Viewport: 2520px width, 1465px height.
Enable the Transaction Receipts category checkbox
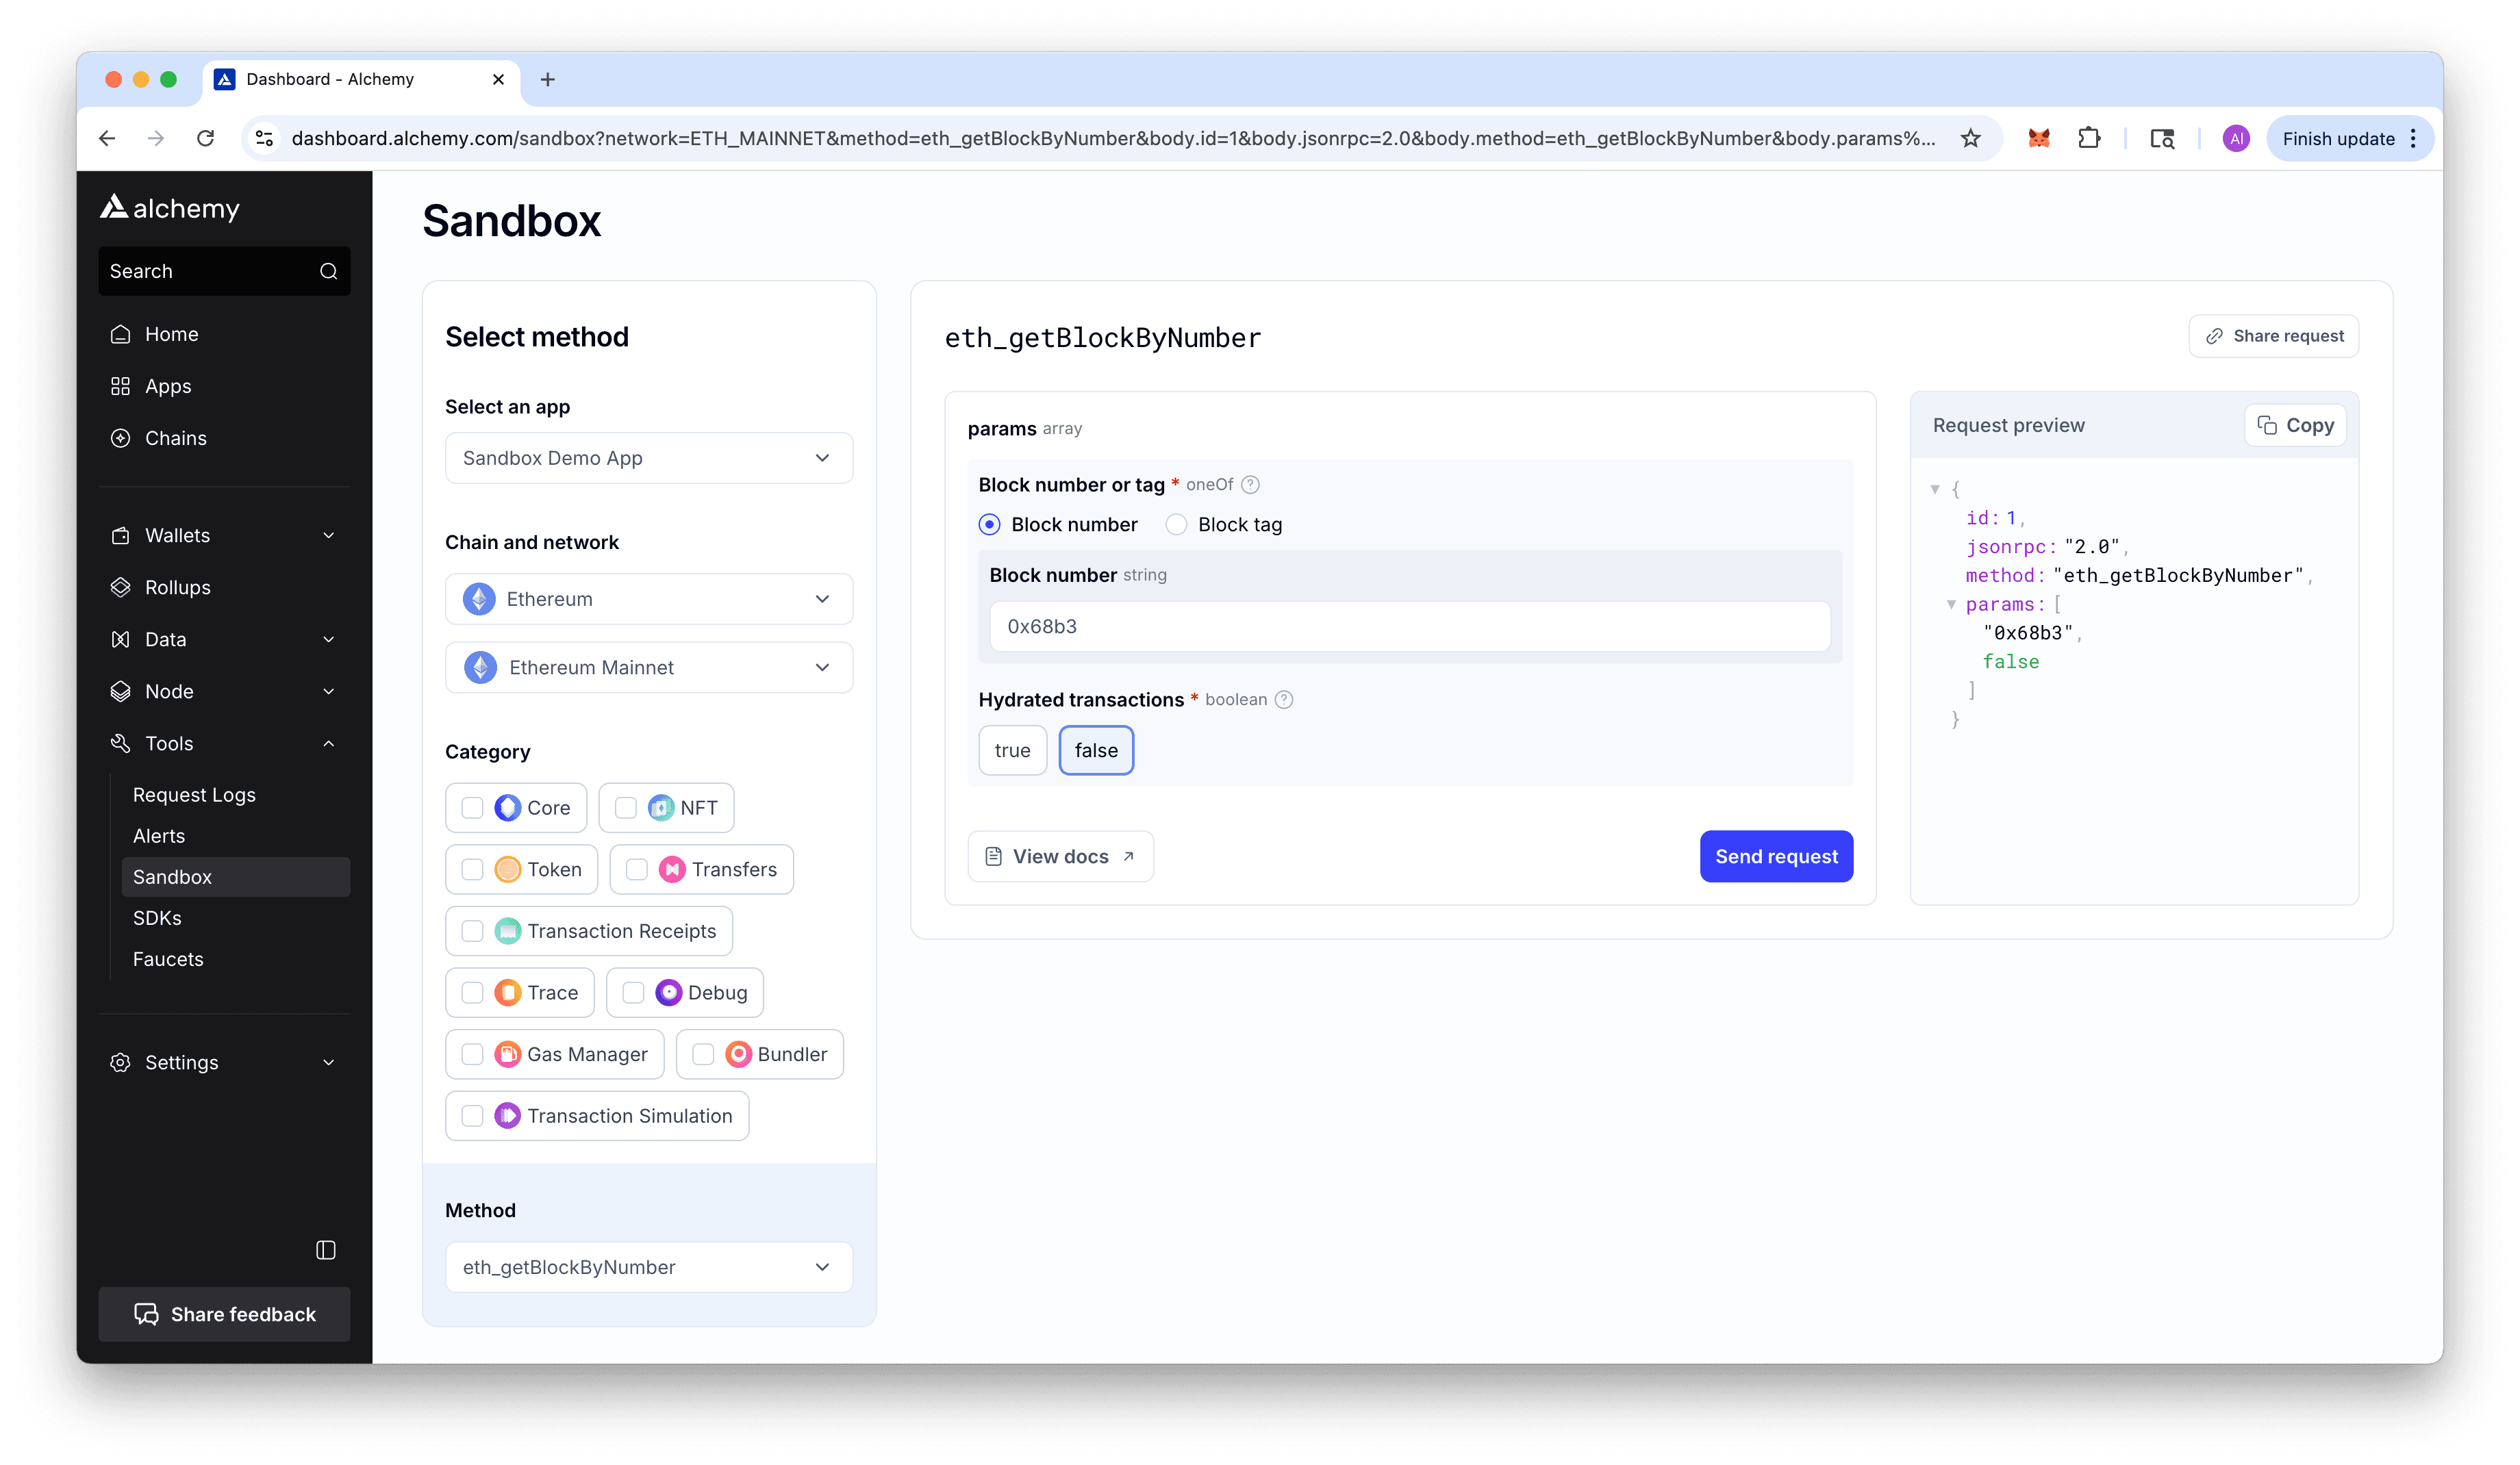[x=472, y=931]
